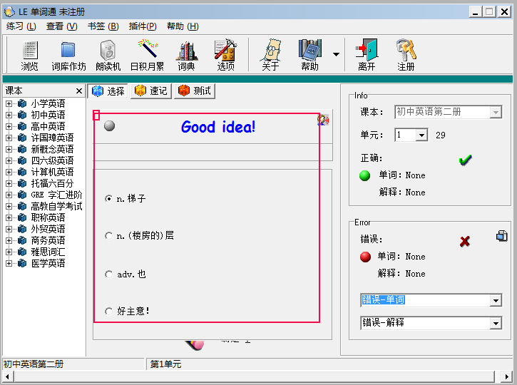Click the green checkmark next to 正确
The image size is (517, 385).
(465, 160)
